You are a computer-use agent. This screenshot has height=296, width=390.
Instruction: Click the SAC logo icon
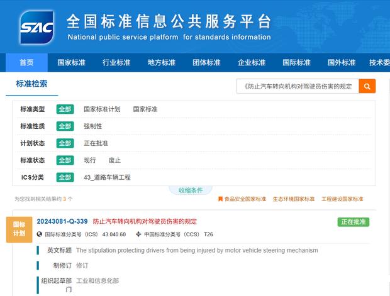(36, 26)
